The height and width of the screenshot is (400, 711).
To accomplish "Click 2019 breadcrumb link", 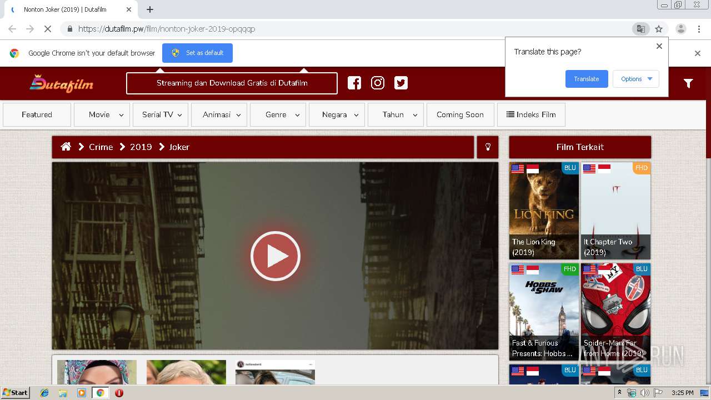I will coord(141,147).
